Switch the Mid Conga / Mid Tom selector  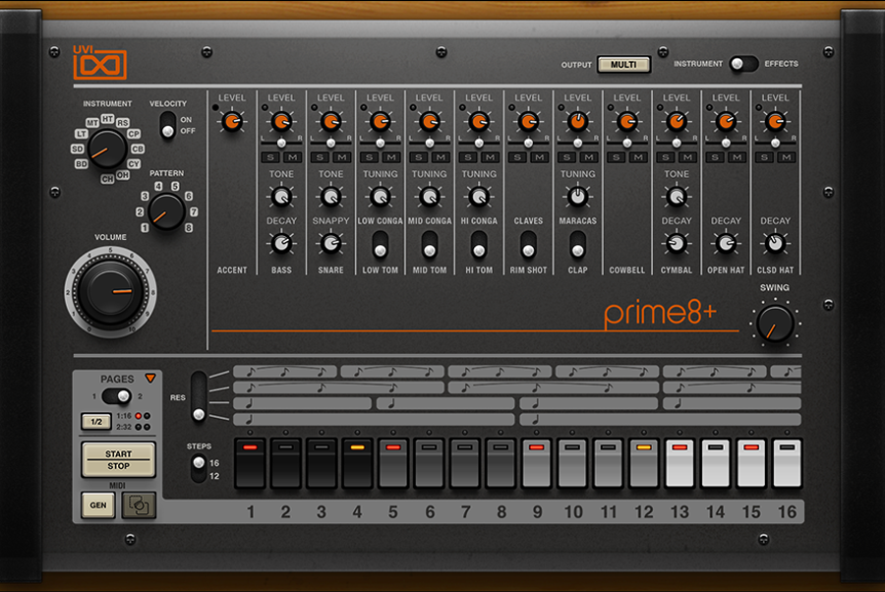click(430, 244)
